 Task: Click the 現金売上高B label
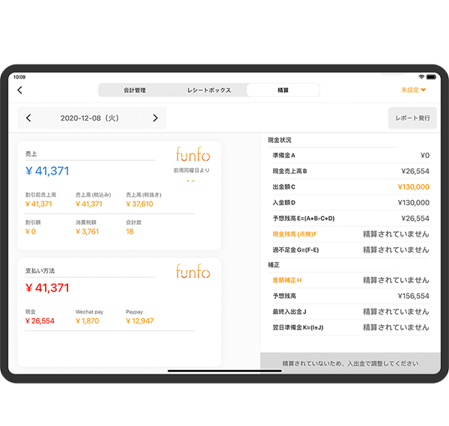pos(290,171)
